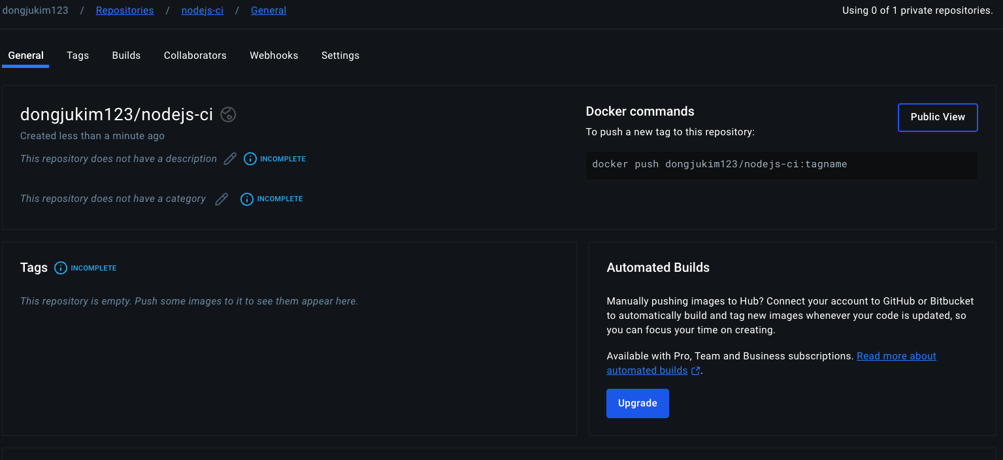This screenshot has height=460, width=1003.
Task: Click info icon next to description INCOMPLETE
Action: pos(250,159)
